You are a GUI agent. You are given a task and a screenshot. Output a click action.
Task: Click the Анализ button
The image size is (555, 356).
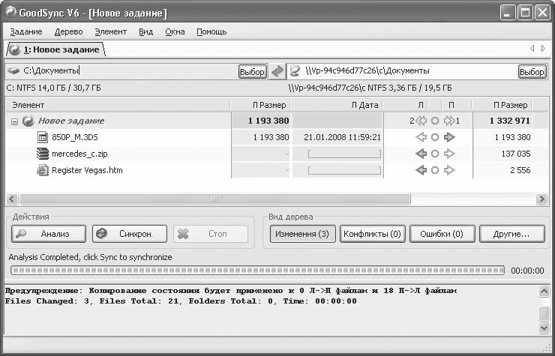(x=49, y=234)
